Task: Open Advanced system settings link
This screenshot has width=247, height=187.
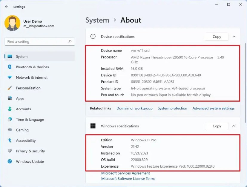Action: click(214, 108)
